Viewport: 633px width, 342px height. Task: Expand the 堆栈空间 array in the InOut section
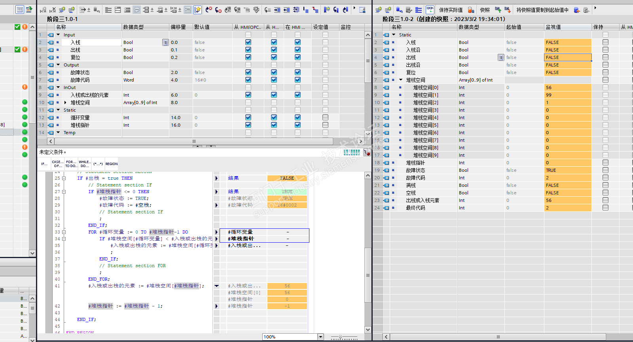pyautogui.click(x=65, y=103)
